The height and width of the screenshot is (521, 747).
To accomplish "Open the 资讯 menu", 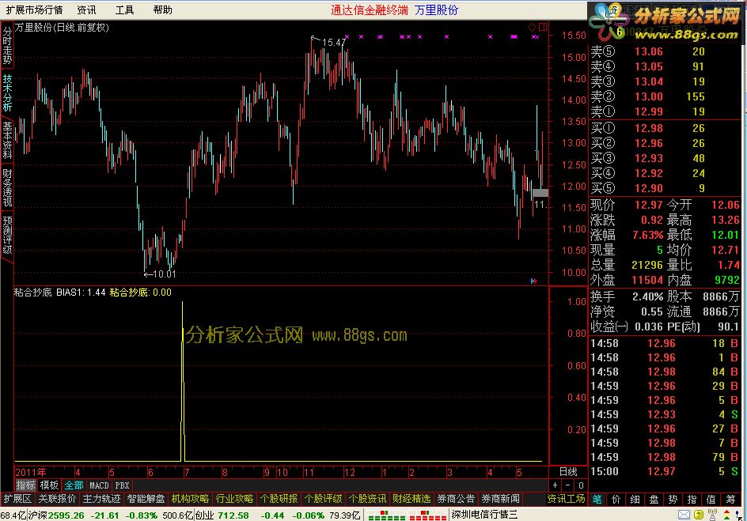I will pyautogui.click(x=86, y=10).
